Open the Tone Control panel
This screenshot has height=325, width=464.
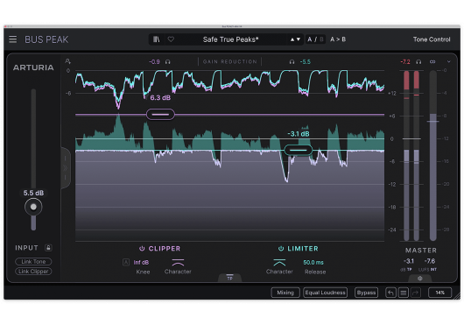(x=432, y=39)
